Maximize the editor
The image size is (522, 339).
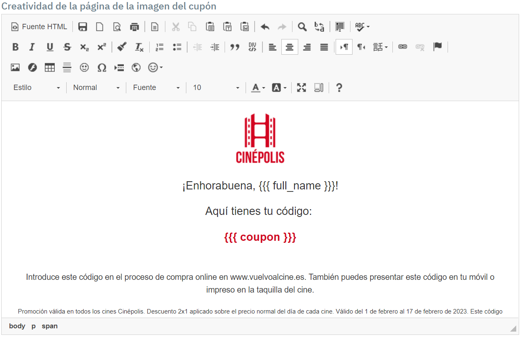[x=302, y=88]
